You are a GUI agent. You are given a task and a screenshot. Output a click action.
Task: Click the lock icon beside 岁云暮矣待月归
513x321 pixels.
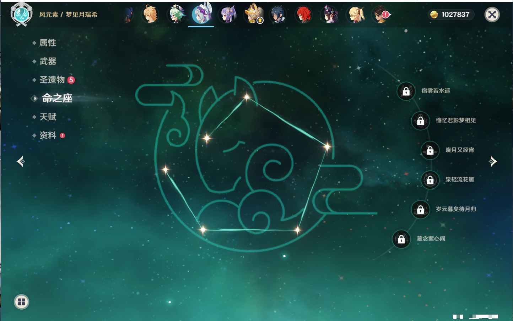click(421, 209)
